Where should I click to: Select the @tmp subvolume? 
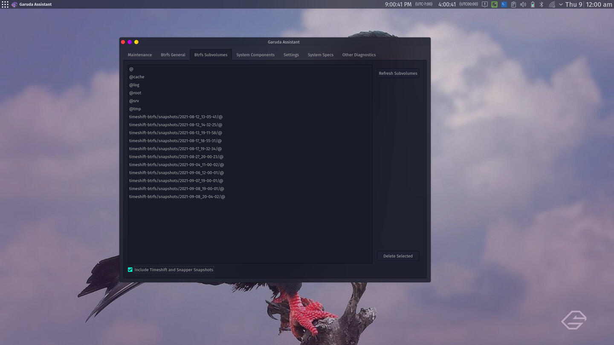click(x=250, y=109)
